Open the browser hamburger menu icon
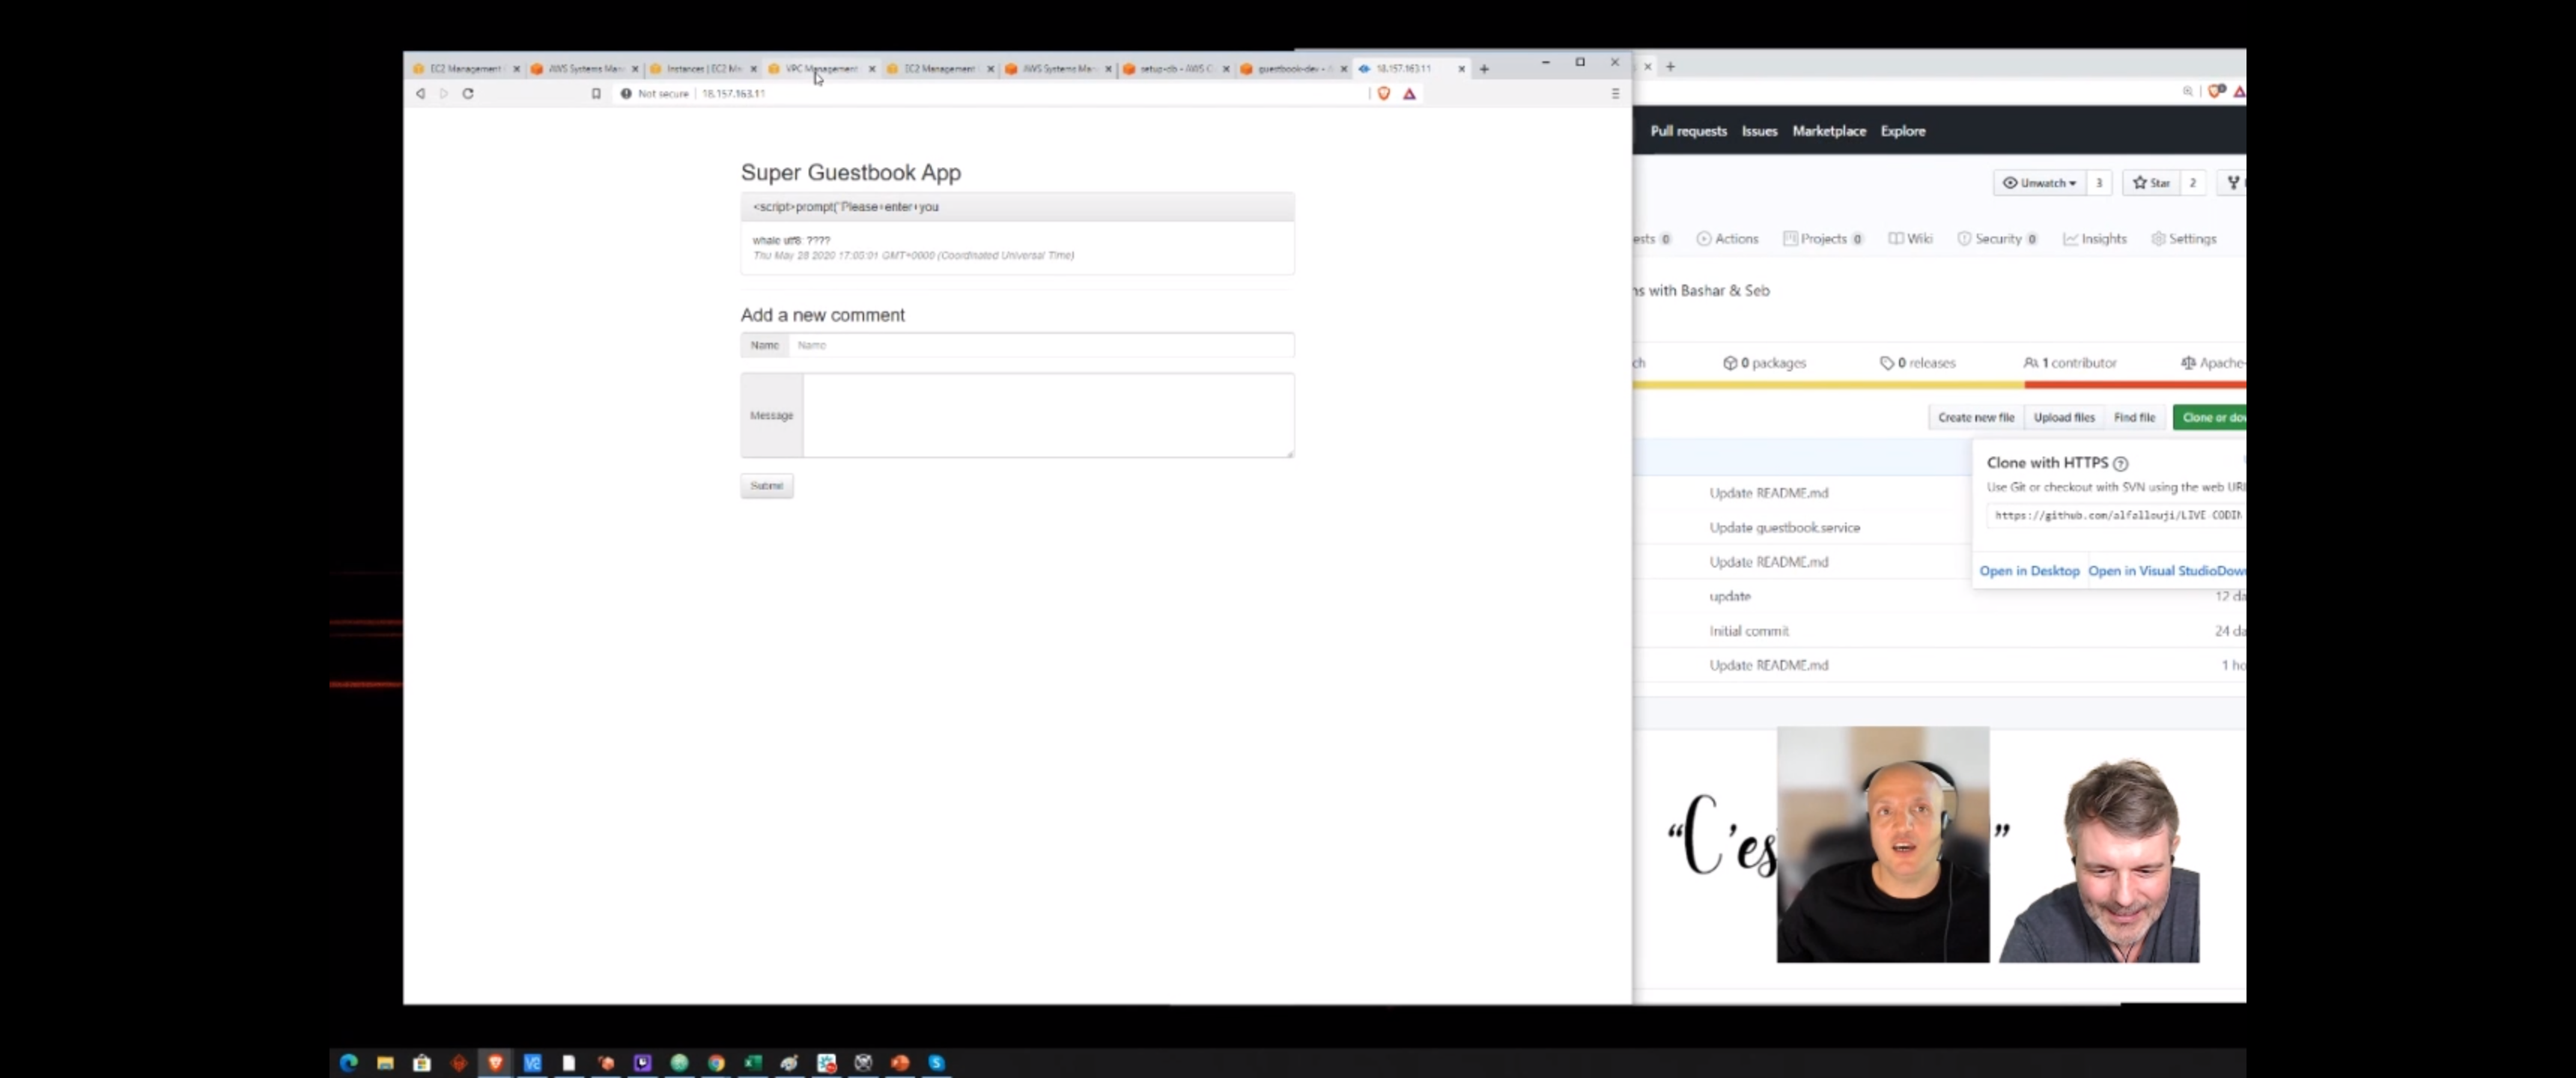2576x1078 pixels. (1615, 93)
